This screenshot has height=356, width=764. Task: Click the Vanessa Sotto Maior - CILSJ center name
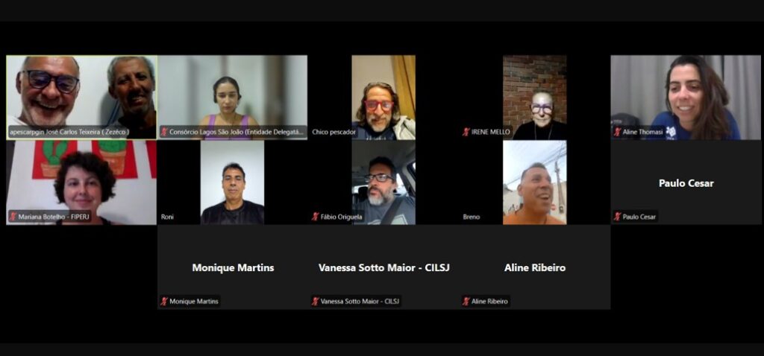[x=384, y=267]
